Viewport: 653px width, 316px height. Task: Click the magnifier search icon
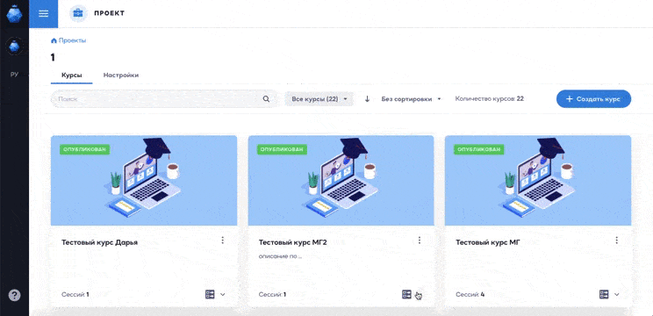coord(266,99)
